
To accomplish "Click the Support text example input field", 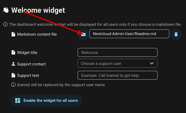I will pyautogui.click(x=117, y=75).
